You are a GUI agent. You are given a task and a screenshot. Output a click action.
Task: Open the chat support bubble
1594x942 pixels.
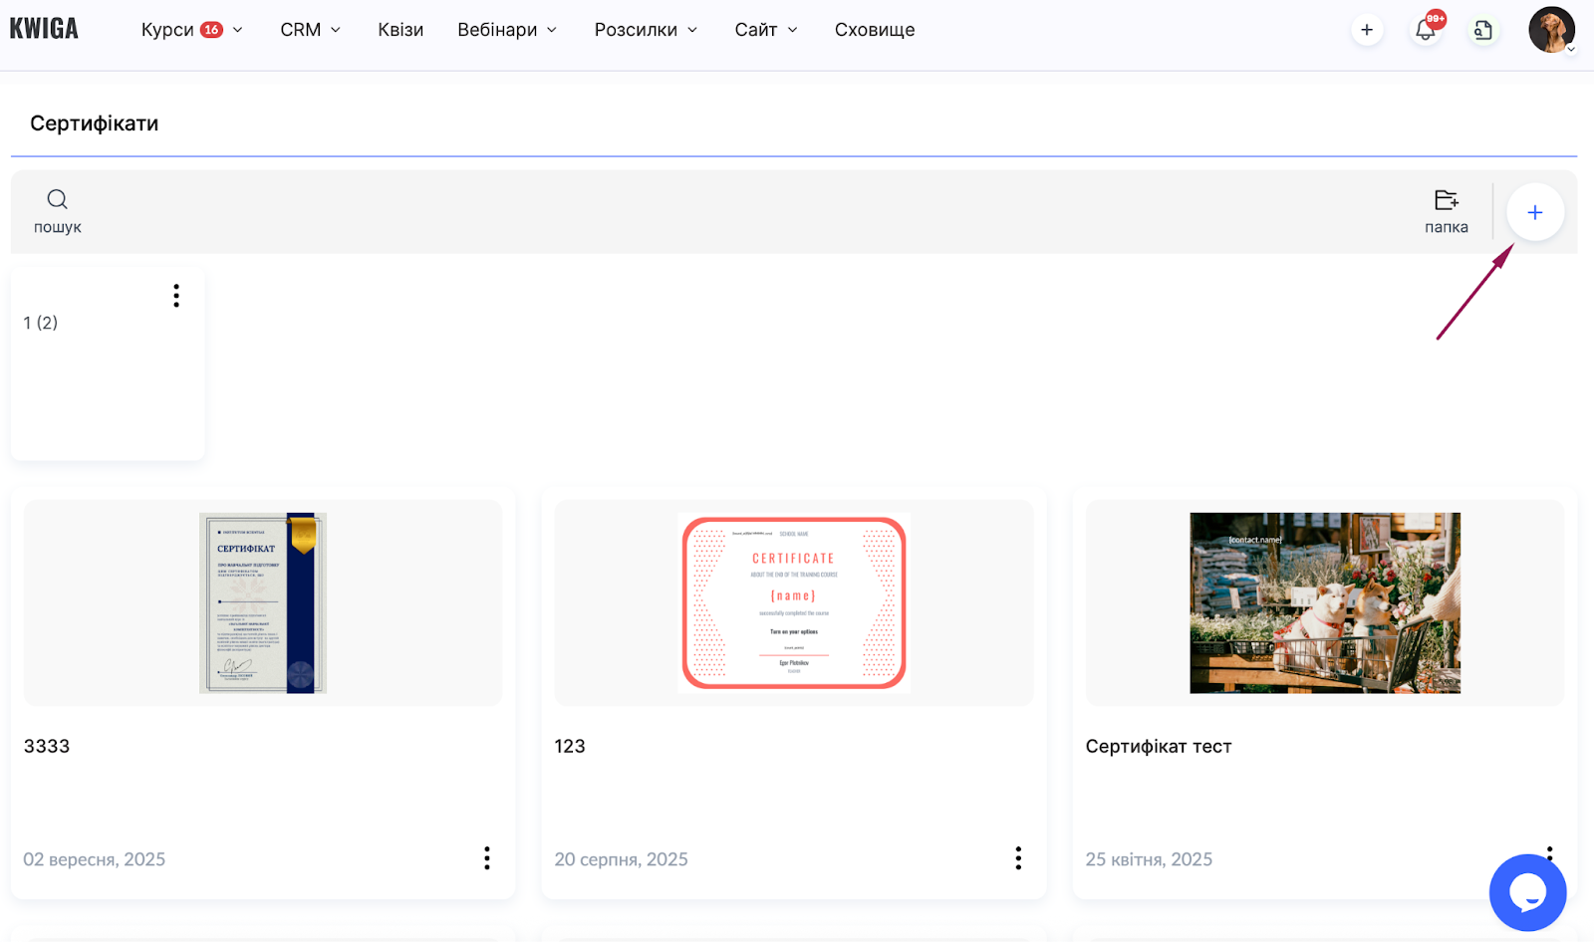point(1527,892)
